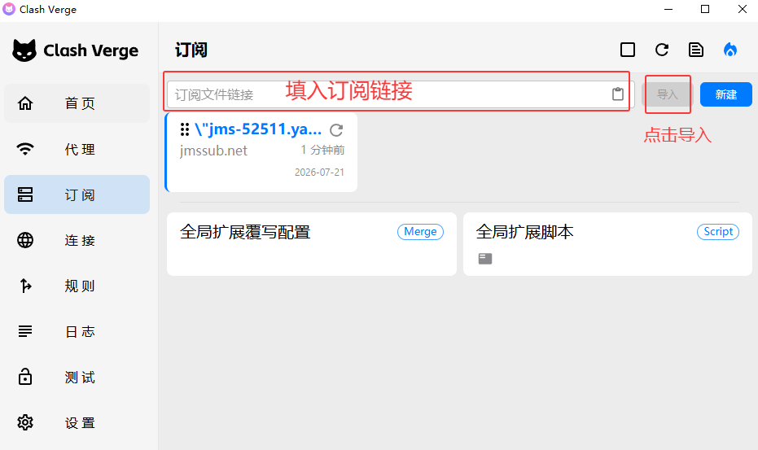Viewport: 758px width, 450px height.
Task: Click the Clash Verge title bar app icon
Action: point(9,9)
